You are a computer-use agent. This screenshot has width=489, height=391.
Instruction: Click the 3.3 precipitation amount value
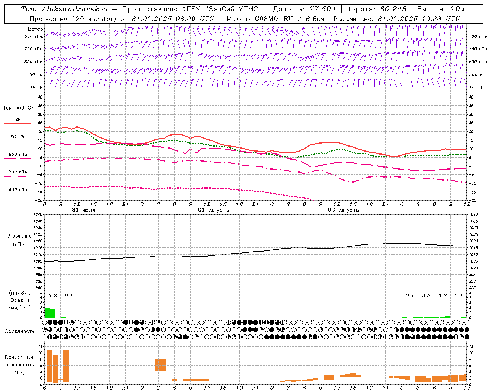click(x=52, y=296)
